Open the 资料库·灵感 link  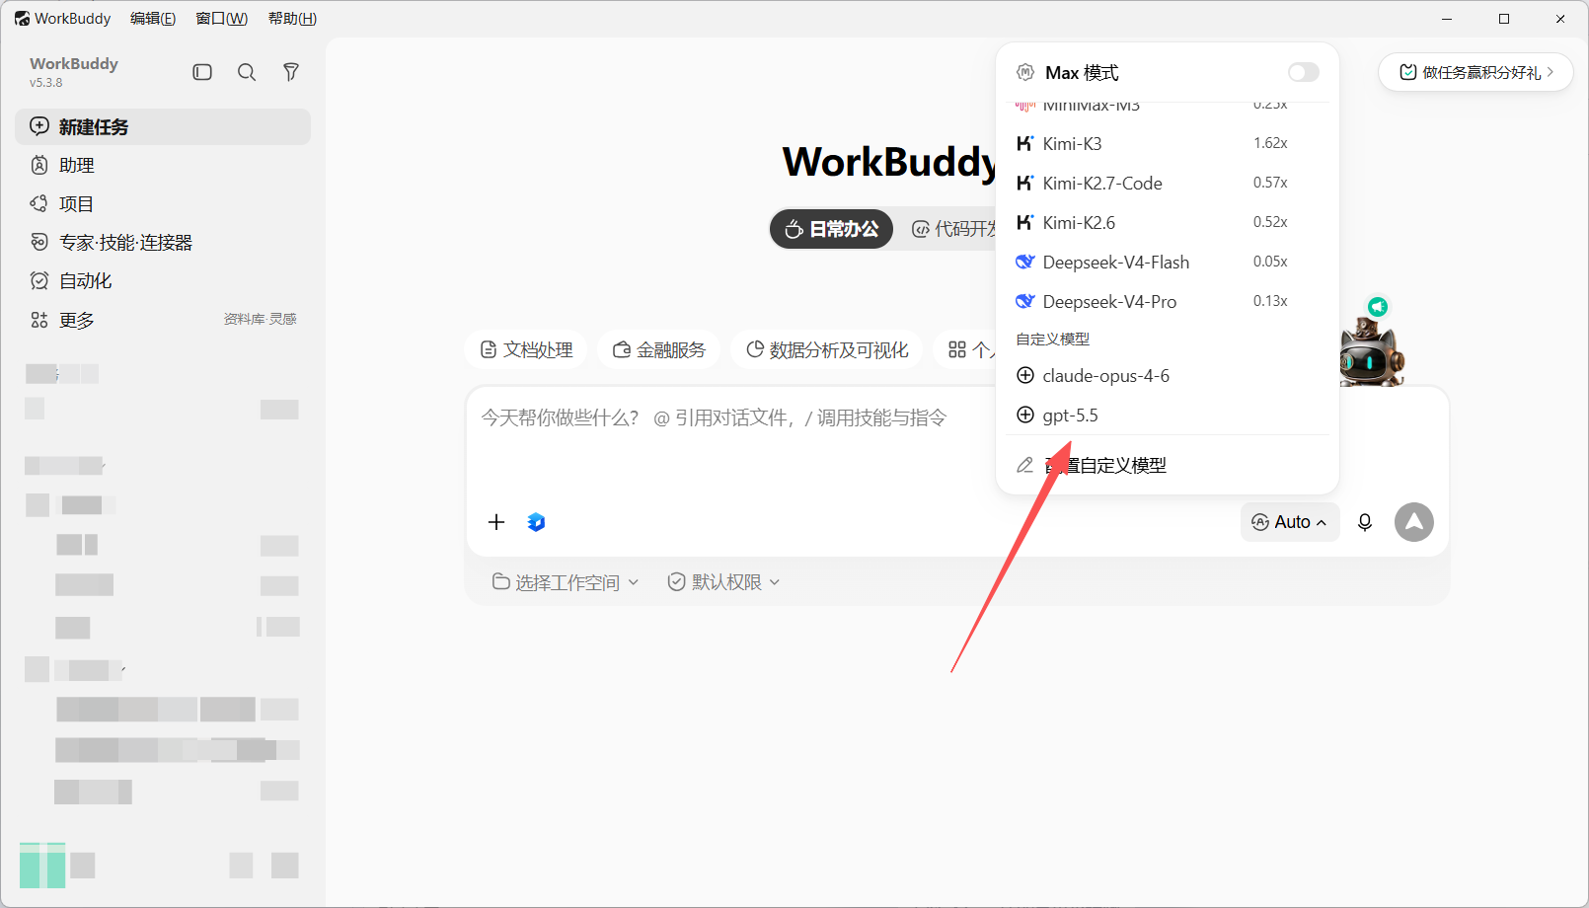(x=261, y=319)
